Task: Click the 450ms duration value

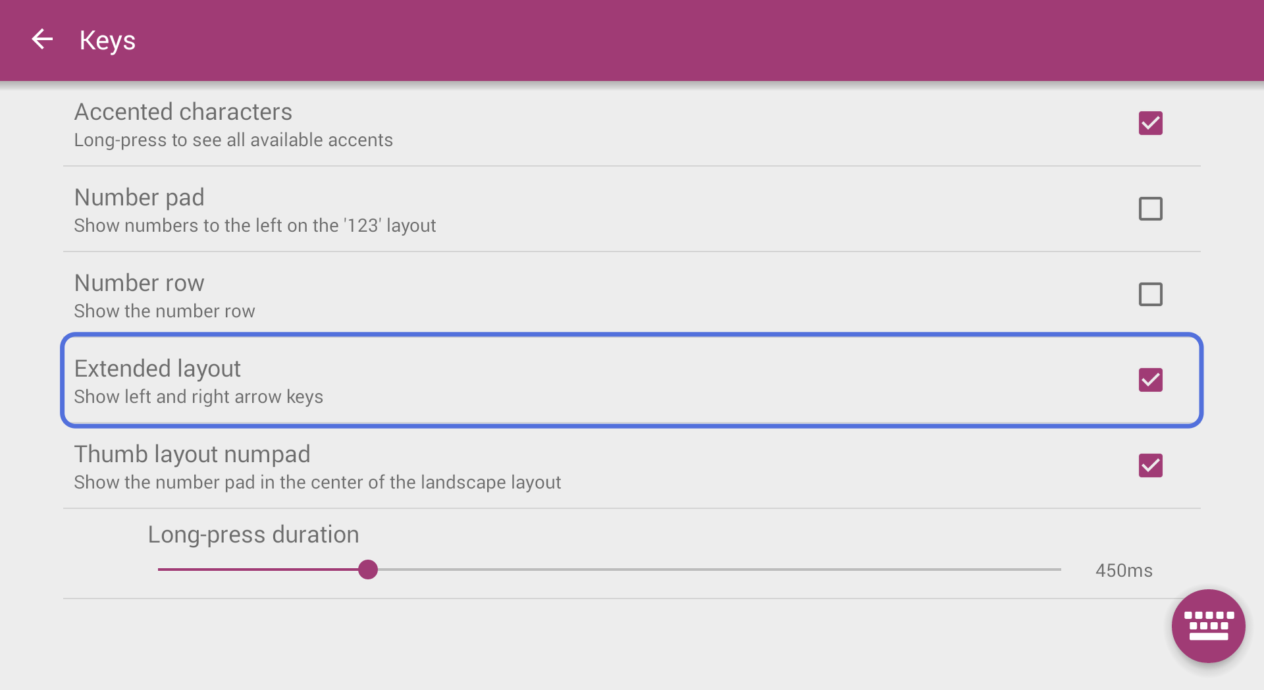Action: (1123, 570)
